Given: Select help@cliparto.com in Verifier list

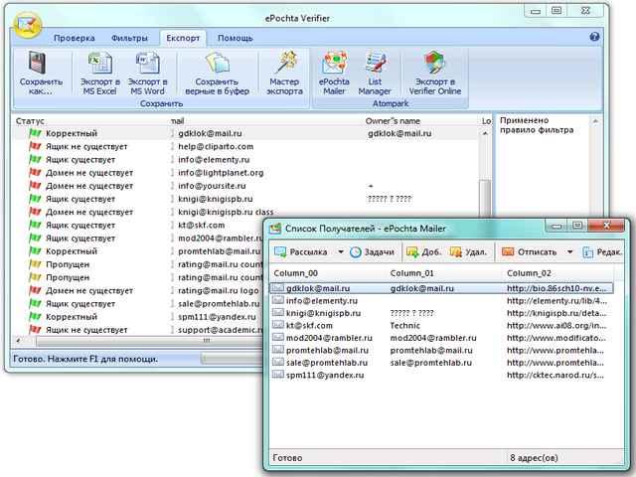Looking at the screenshot, I should click(216, 146).
